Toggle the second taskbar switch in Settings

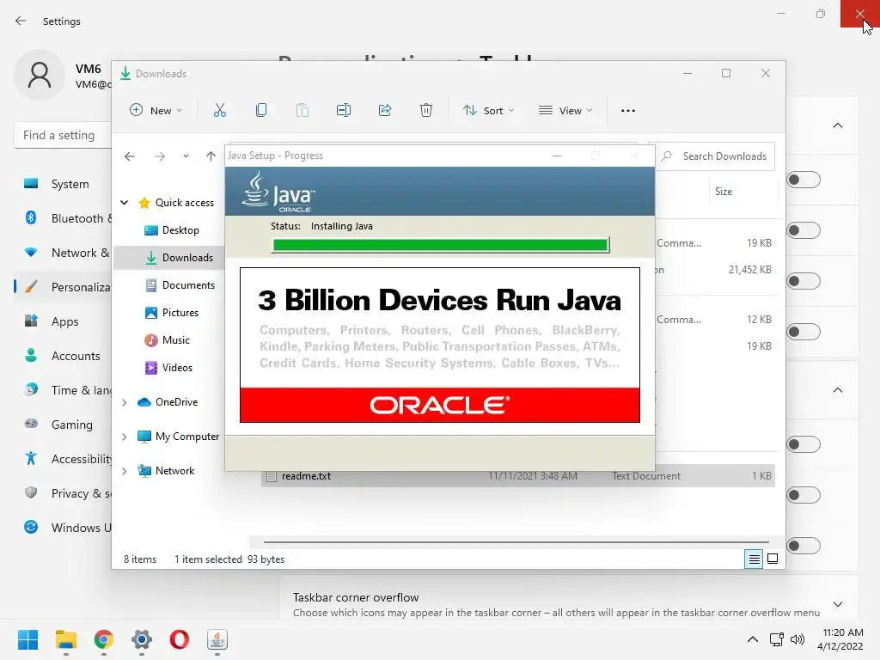(x=804, y=230)
